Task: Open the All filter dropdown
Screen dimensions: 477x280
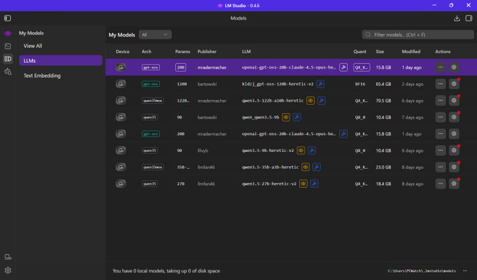Action: coord(155,35)
